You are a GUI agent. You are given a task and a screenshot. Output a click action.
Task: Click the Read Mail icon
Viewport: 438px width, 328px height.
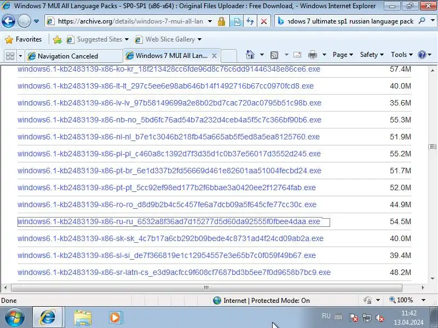coord(297,55)
